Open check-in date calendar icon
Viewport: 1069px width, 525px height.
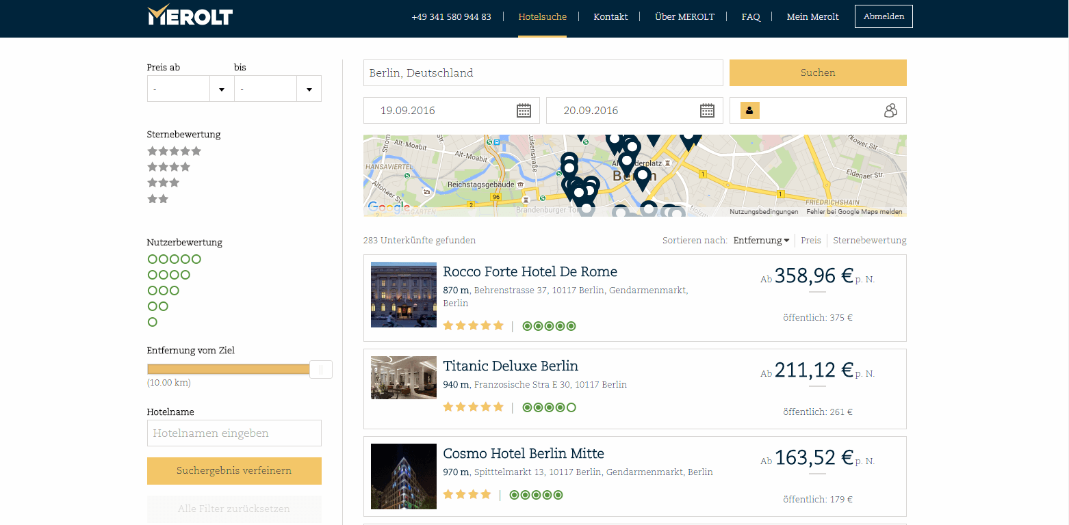click(524, 110)
